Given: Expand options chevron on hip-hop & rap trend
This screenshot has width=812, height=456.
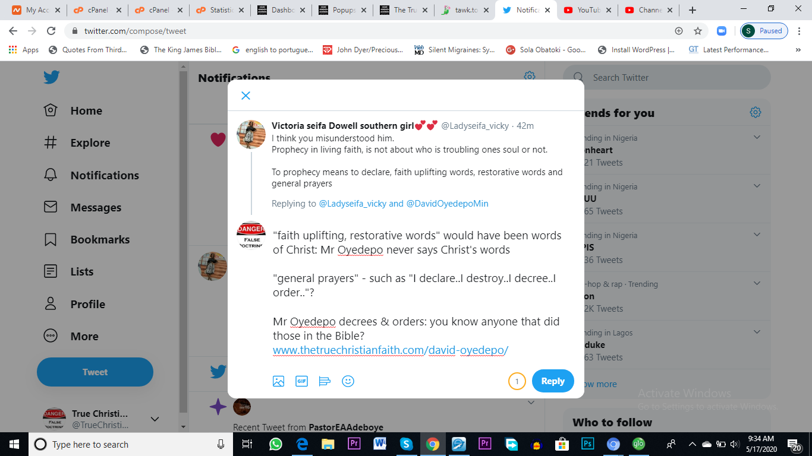Looking at the screenshot, I should [757, 283].
